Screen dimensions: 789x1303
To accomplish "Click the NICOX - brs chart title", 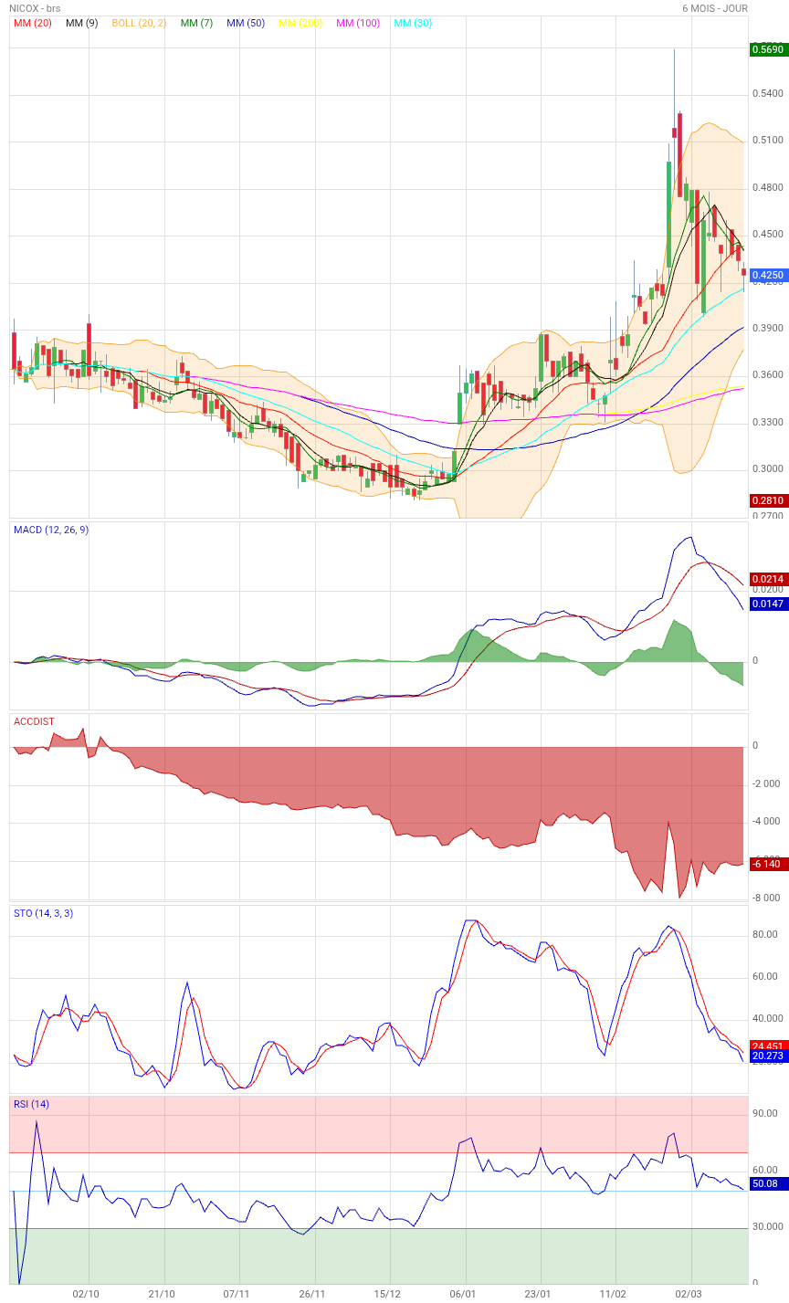I will point(35,8).
